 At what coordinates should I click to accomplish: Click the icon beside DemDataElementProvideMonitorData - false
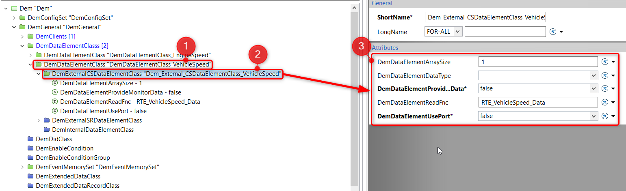point(55,92)
